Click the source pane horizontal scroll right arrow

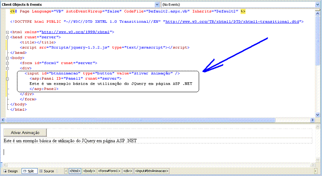[313, 120]
